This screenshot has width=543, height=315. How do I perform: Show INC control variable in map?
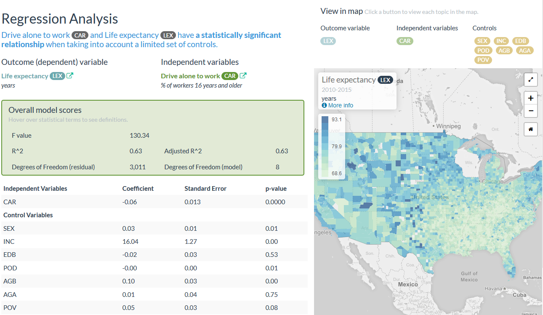point(501,41)
